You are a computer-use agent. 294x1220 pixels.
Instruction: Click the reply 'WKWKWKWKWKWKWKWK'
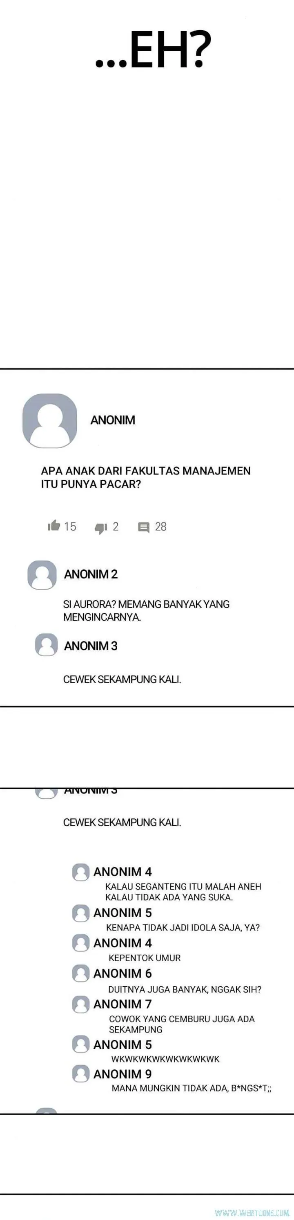[165, 1059]
